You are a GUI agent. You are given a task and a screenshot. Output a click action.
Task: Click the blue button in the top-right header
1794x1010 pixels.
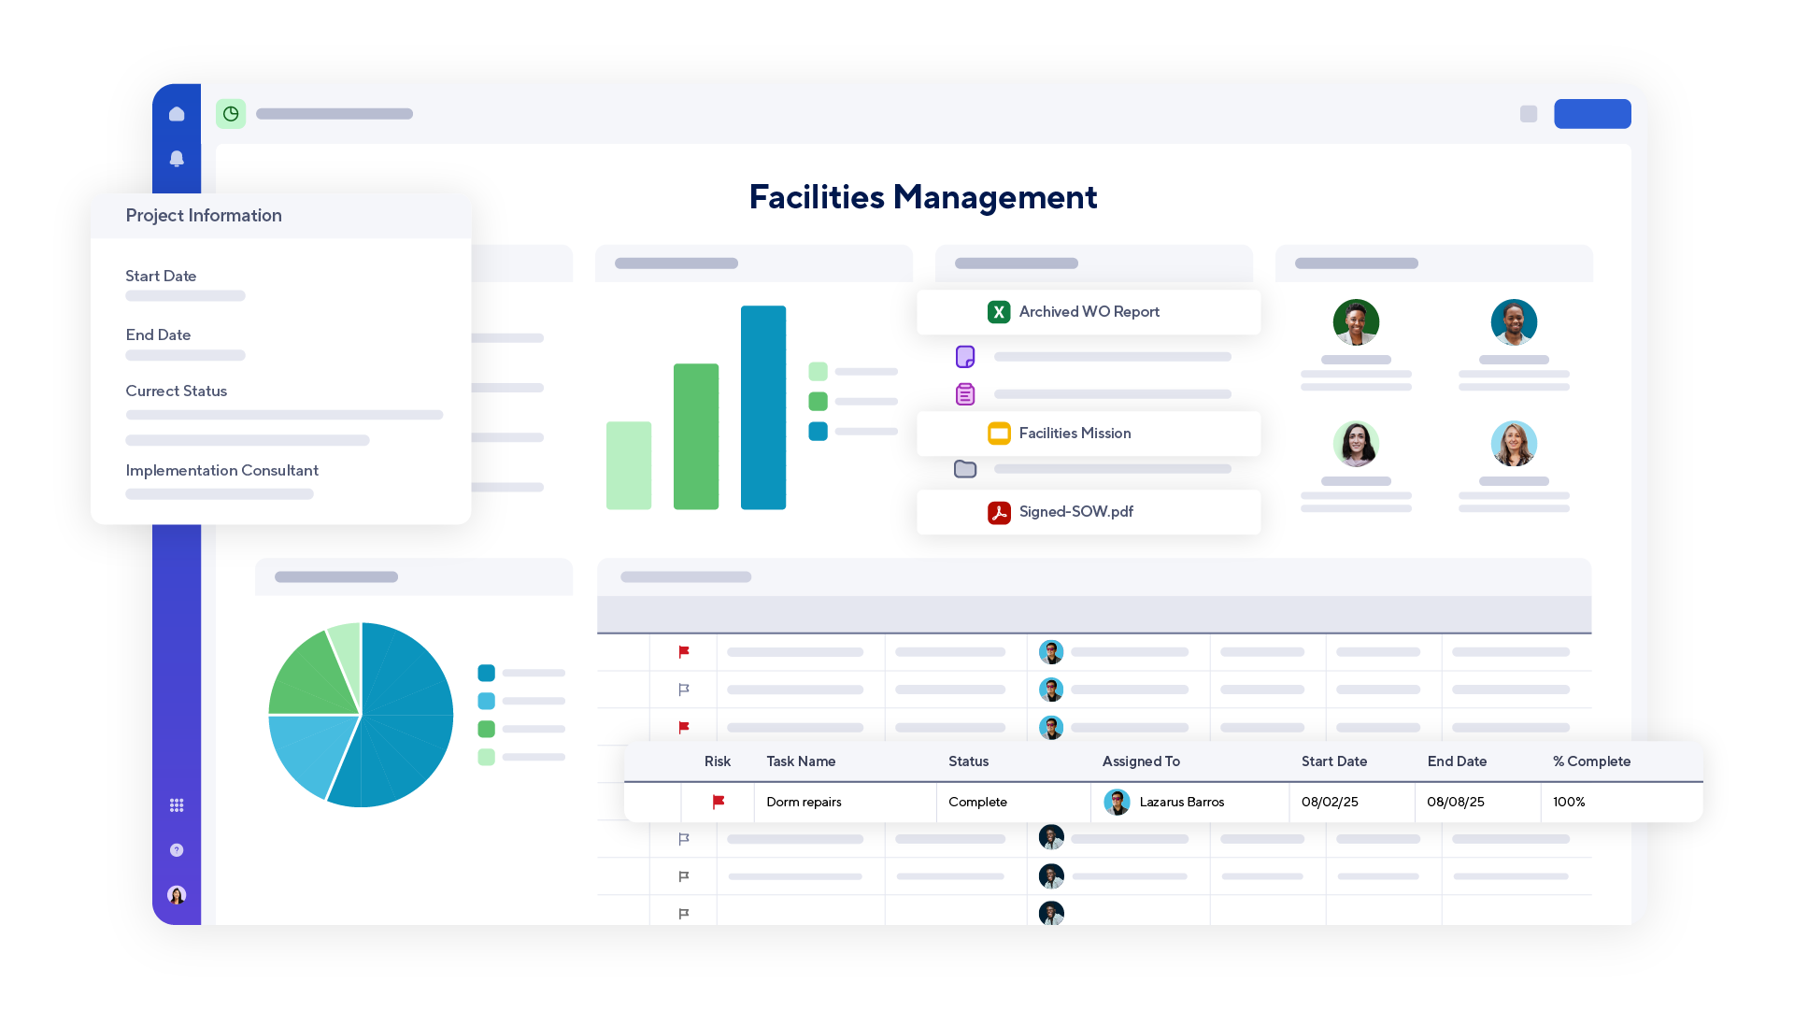(x=1592, y=113)
